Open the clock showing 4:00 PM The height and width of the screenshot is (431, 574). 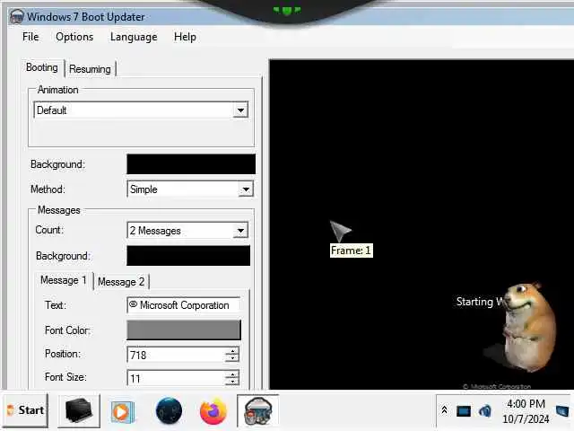[526, 411]
